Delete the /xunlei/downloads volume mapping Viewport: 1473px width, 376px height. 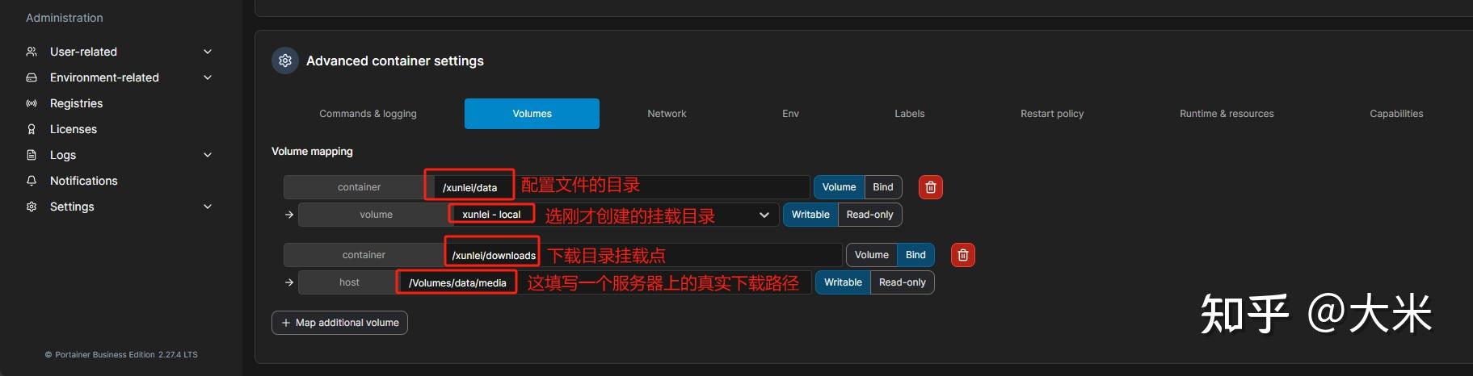[963, 255]
